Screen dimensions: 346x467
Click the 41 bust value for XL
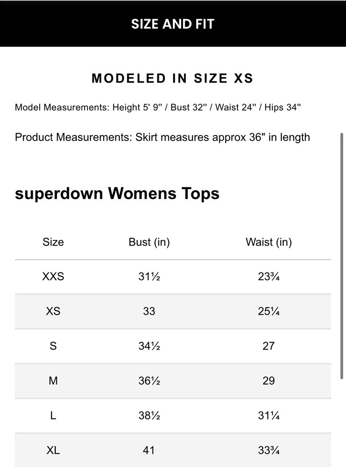pos(149,450)
